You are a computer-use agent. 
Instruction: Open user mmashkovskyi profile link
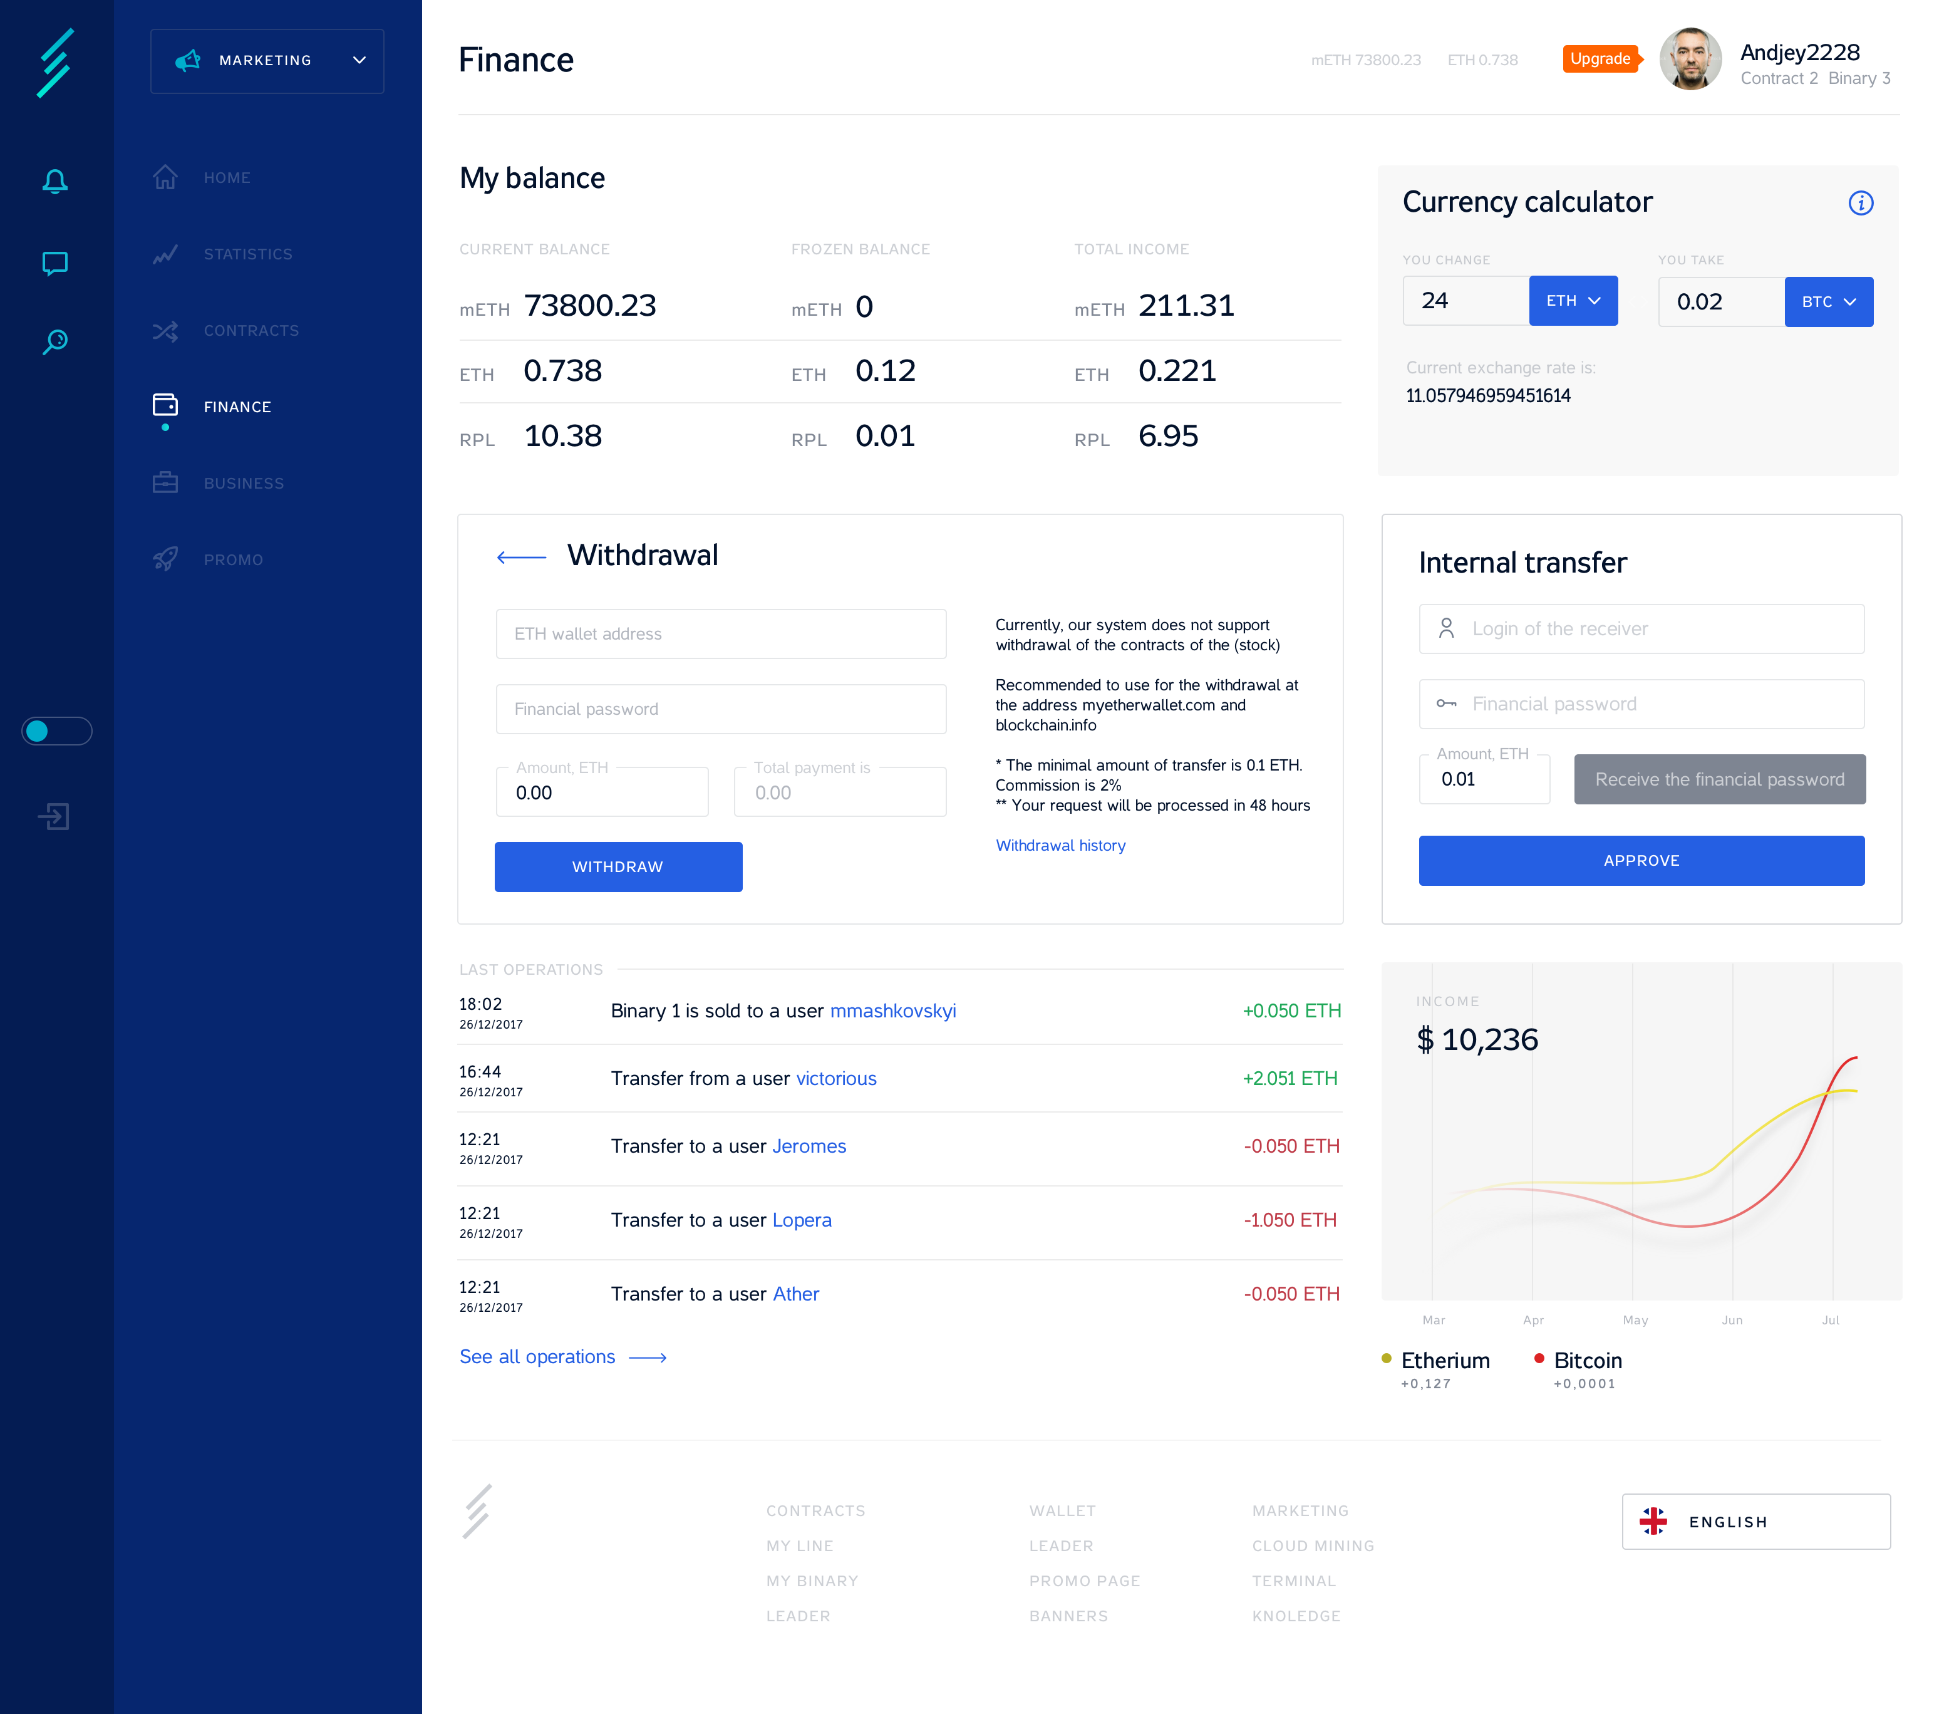(892, 1011)
